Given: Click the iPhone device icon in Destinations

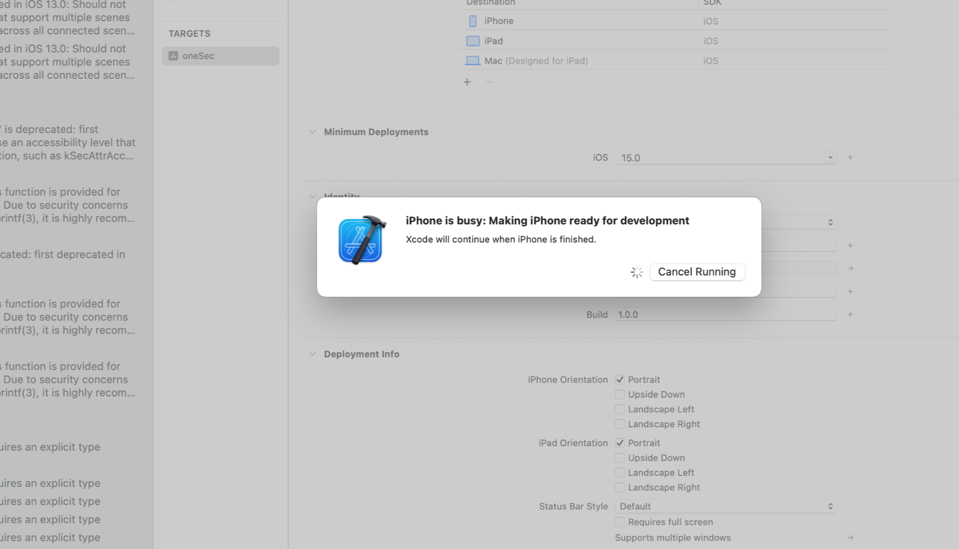Looking at the screenshot, I should tap(473, 21).
